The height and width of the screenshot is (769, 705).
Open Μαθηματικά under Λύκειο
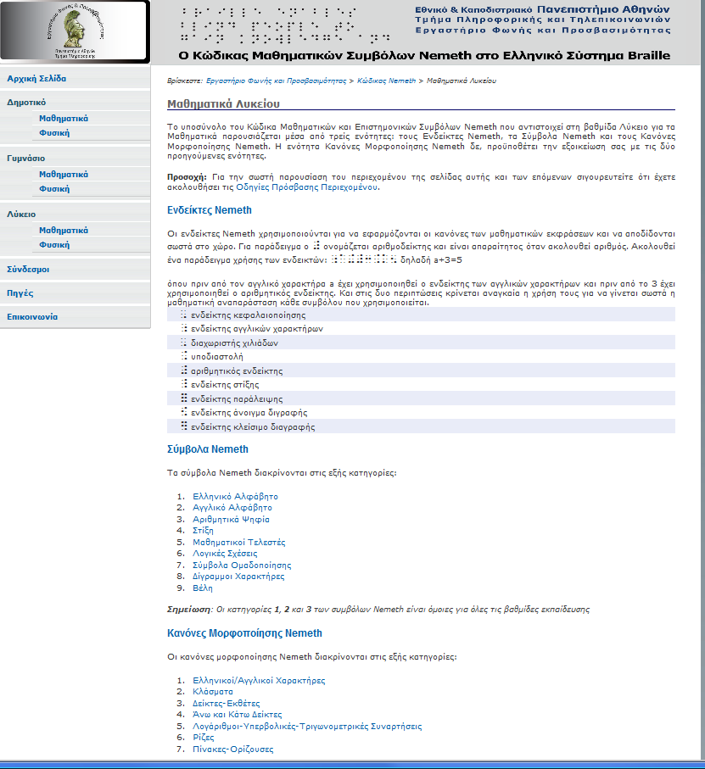tap(64, 230)
